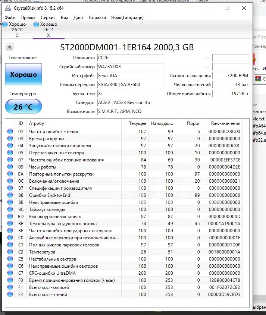Image resolution: width=266 pixels, height=315 pixels.
Task: Click status circle for Частота ошибок чтения row
Action: point(10,131)
